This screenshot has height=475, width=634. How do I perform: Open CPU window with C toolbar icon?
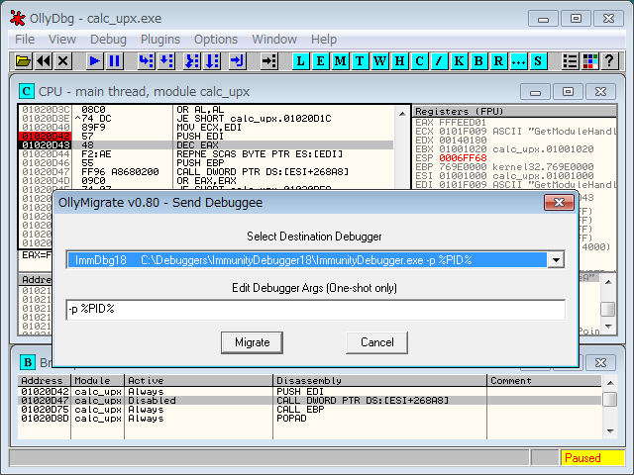(x=419, y=61)
